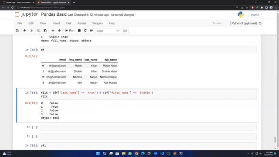
Task: Open a new browser tab
Action: (x=74, y=3)
